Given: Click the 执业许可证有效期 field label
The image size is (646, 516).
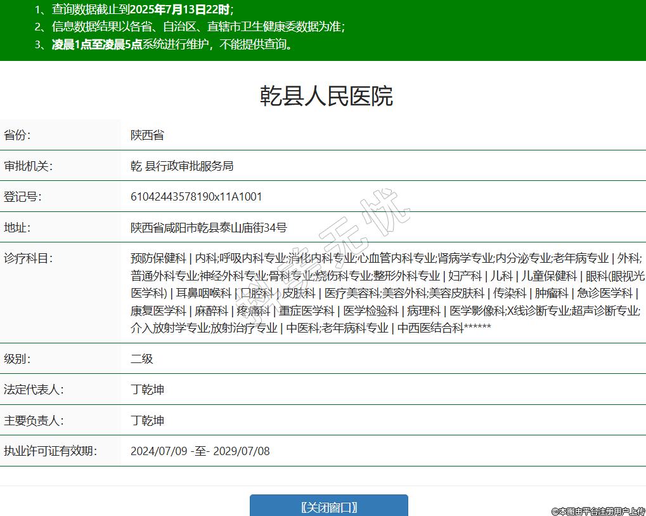Looking at the screenshot, I should pyautogui.click(x=50, y=451).
